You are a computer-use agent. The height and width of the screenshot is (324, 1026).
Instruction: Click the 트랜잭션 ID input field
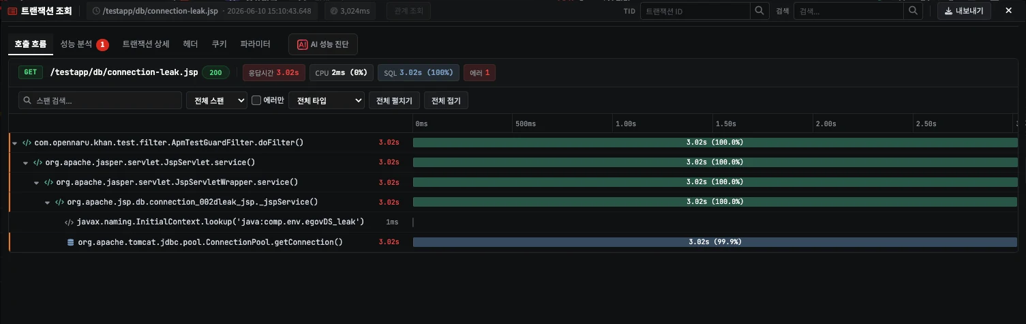(x=695, y=11)
